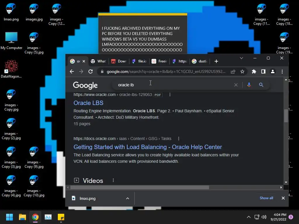
Task: Open more options for the Oracle LBS result
Action: pyautogui.click(x=170, y=95)
